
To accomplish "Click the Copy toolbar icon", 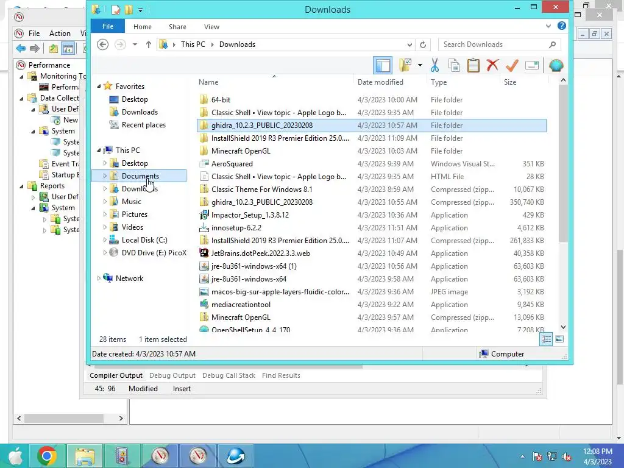I will pyautogui.click(x=454, y=65).
